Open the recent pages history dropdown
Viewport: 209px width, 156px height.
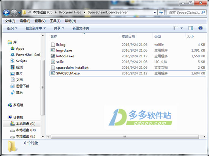coord(19,13)
